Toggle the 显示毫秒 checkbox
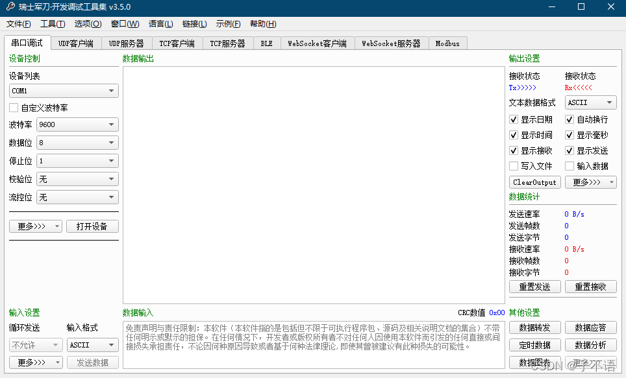 tap(570, 135)
